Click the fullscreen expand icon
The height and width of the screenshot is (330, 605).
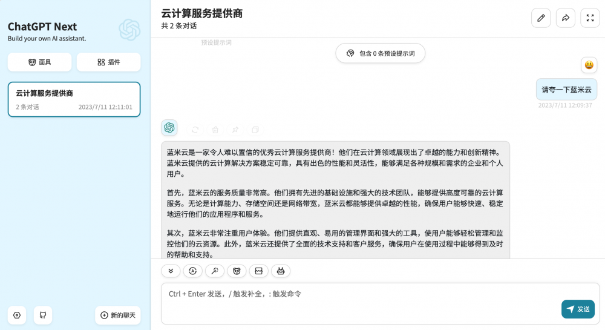pos(590,18)
